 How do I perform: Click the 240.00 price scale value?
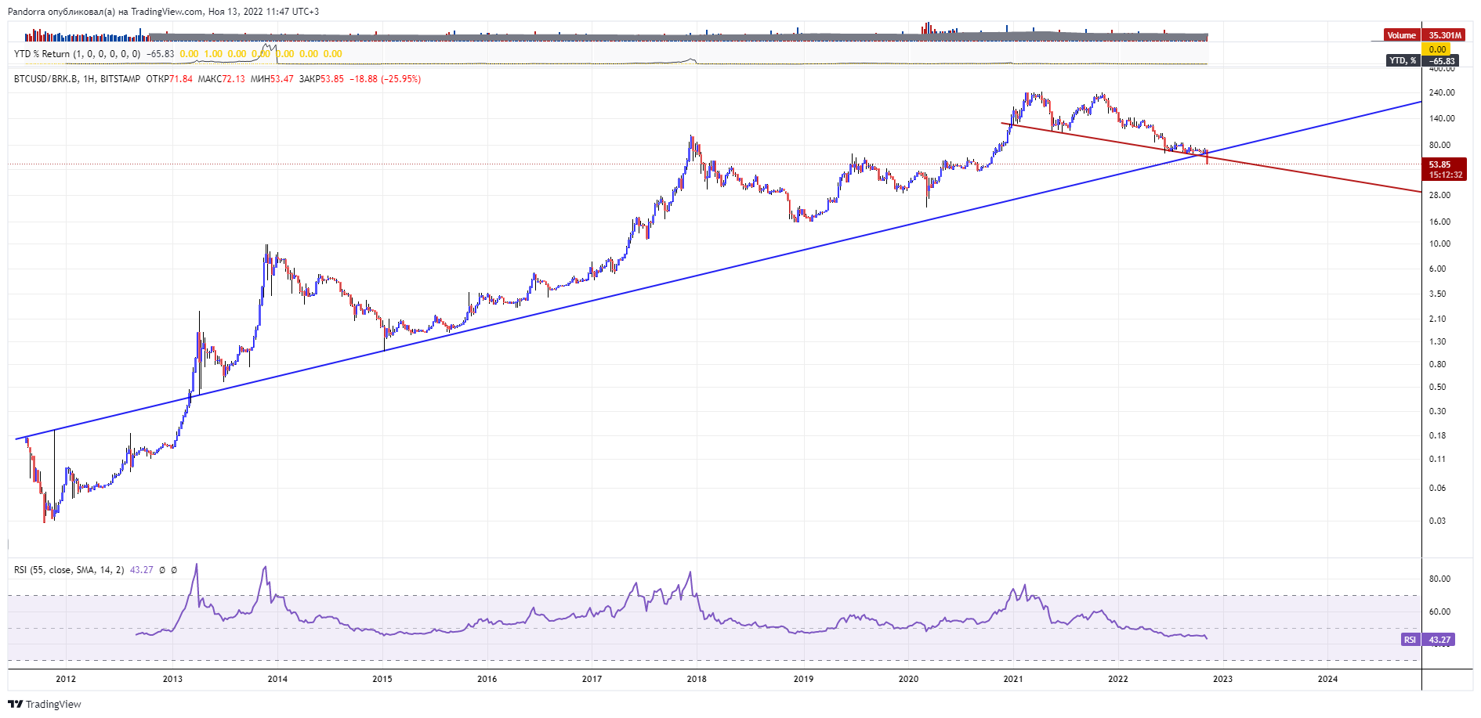pos(1442,92)
